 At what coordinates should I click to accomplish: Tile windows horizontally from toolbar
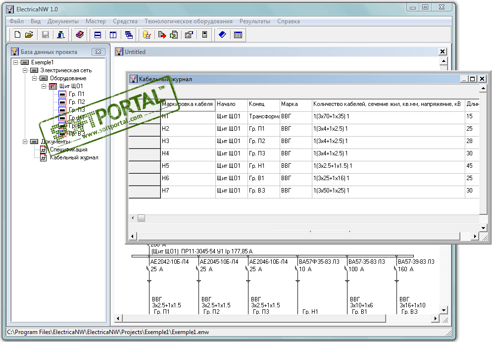coord(98,35)
